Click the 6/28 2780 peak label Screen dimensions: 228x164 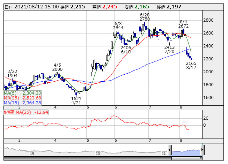[x=145, y=17]
